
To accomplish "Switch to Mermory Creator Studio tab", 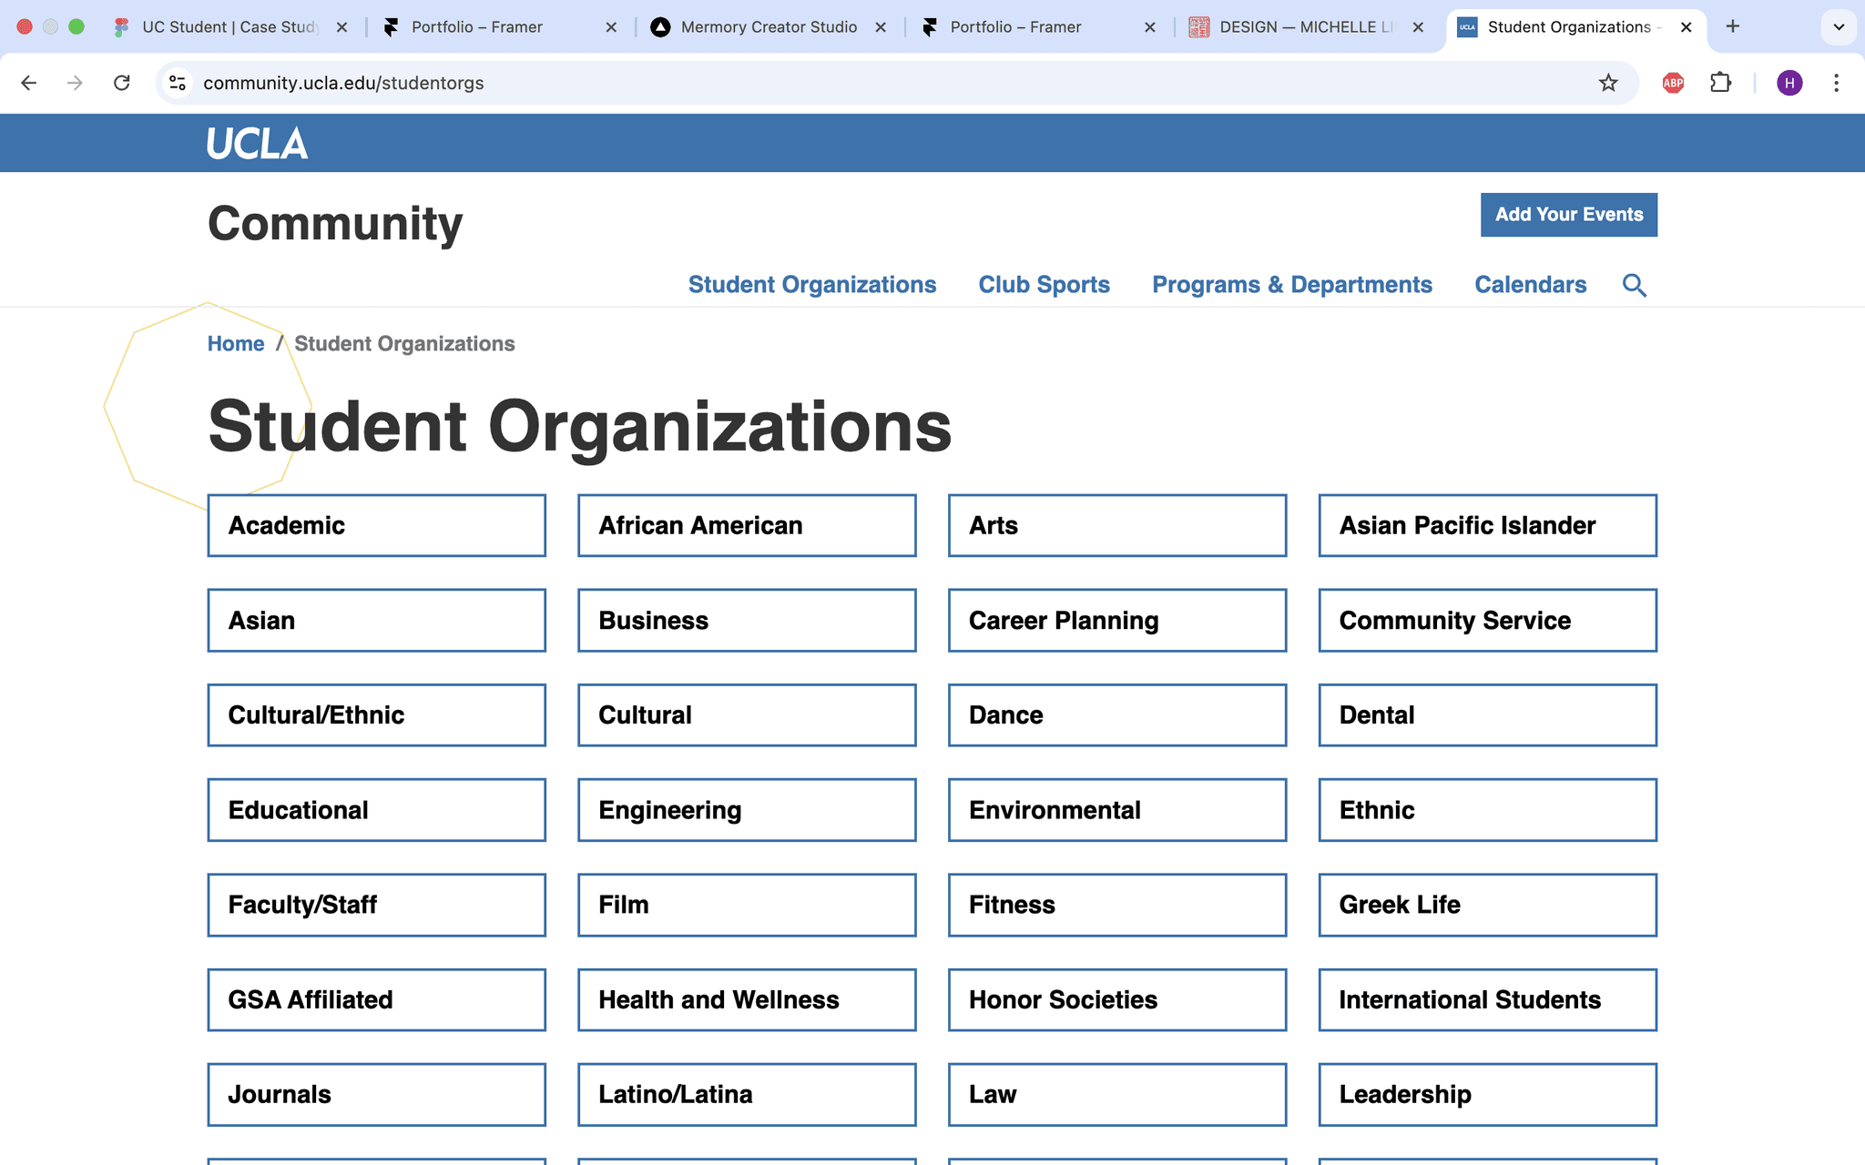I will point(768,27).
